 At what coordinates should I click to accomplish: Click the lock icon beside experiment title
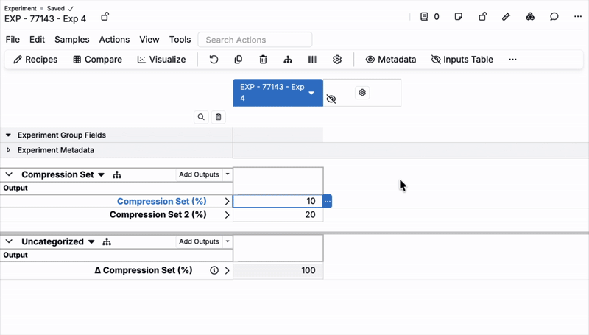(105, 17)
